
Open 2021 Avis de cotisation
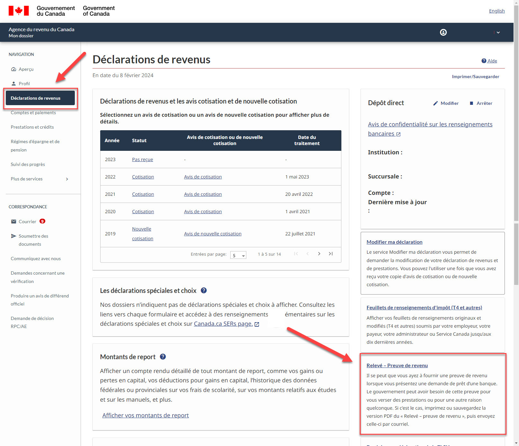pyautogui.click(x=203, y=194)
